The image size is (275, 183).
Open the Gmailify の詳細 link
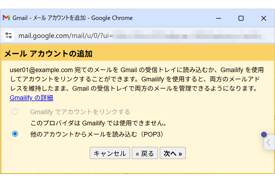pyautogui.click(x=31, y=98)
